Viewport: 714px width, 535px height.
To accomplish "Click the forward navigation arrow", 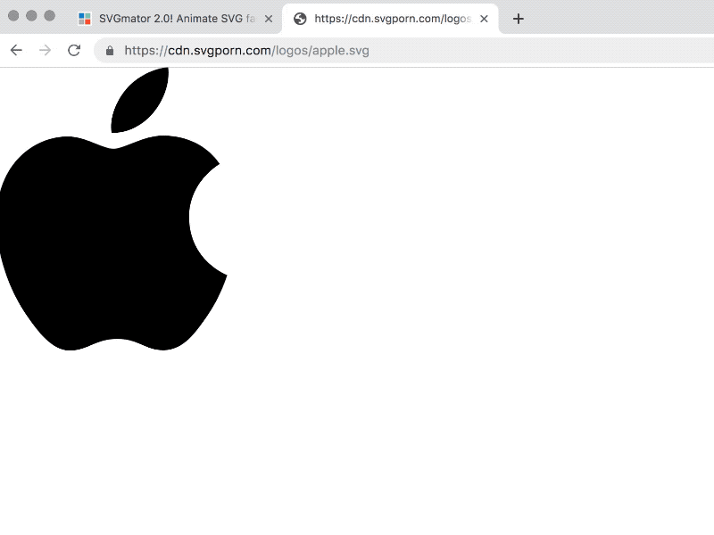I will tap(45, 50).
